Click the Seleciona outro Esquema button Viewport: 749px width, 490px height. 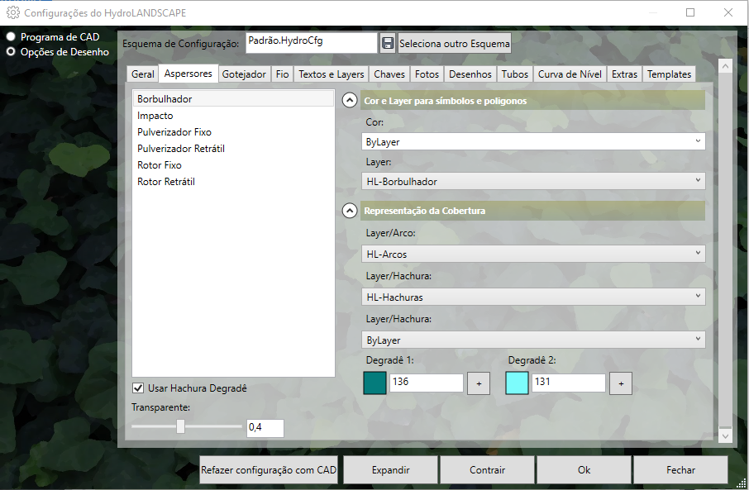click(454, 43)
